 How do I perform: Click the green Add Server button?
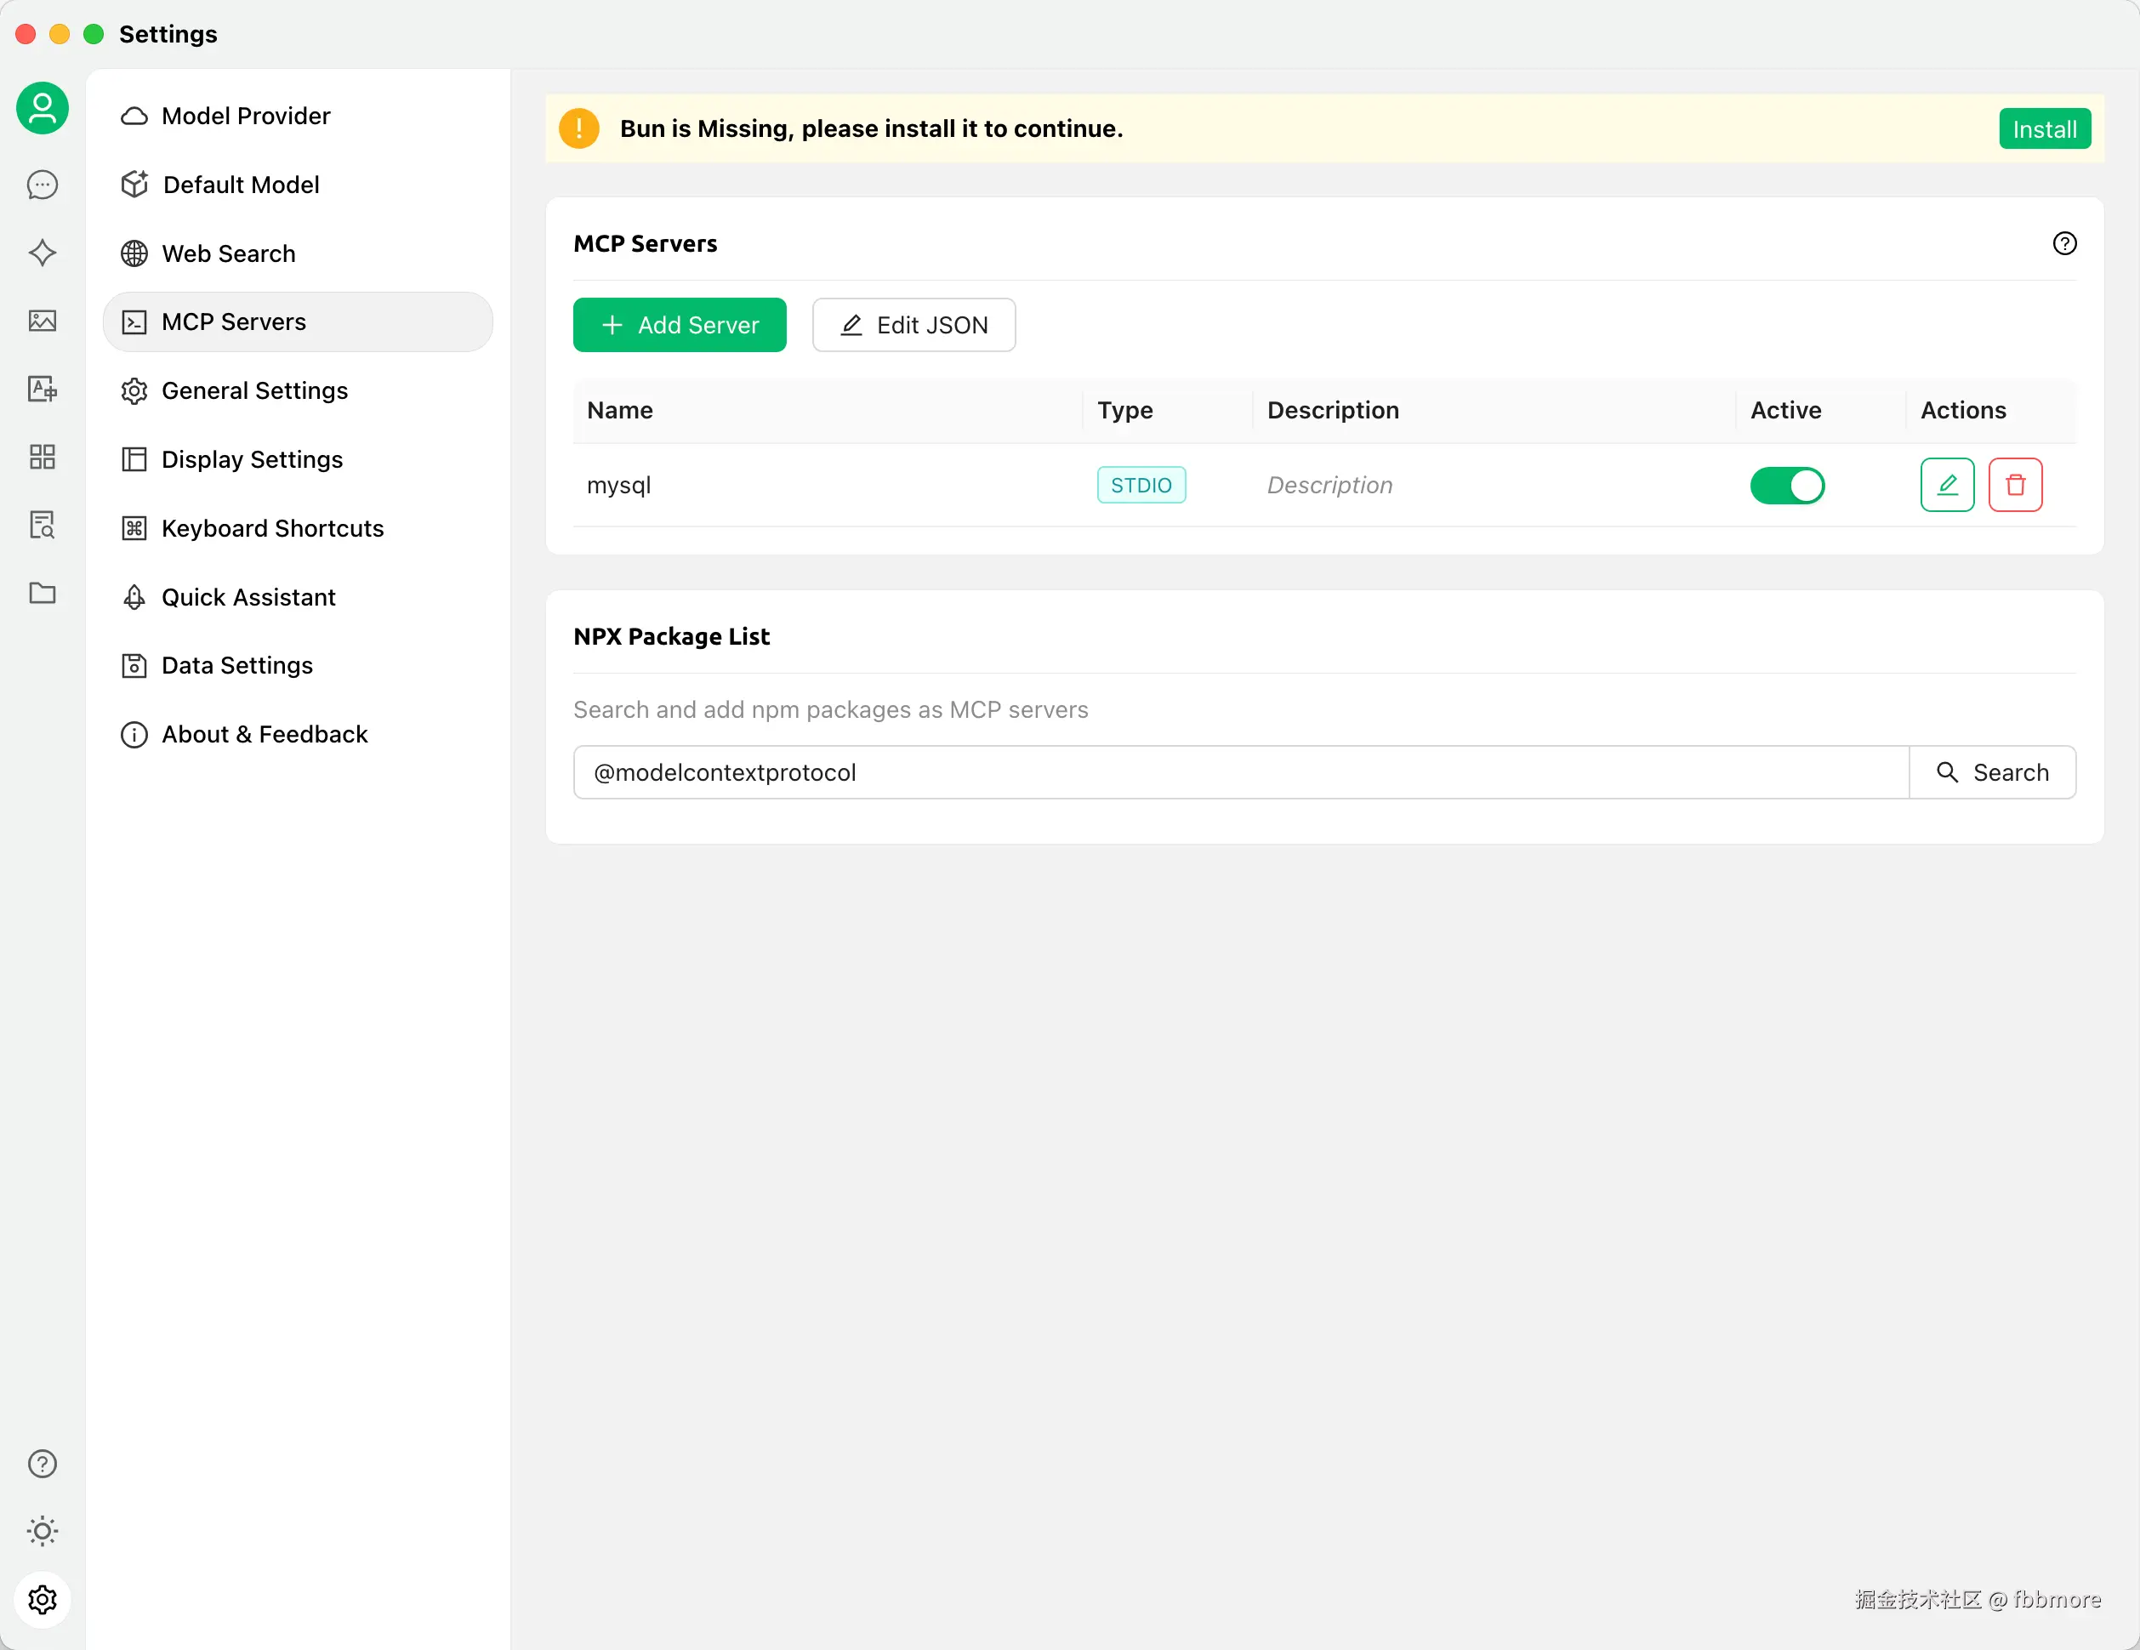click(679, 324)
